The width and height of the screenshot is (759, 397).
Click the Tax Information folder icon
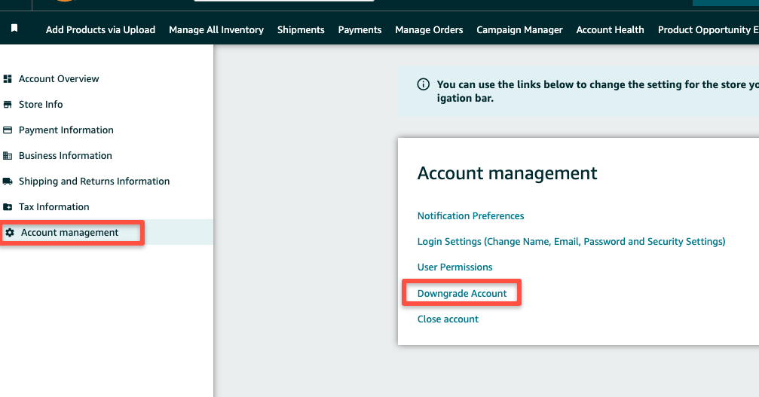pyautogui.click(x=8, y=207)
